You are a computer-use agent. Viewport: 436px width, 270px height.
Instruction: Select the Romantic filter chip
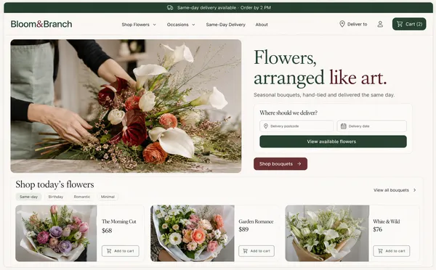[82, 197]
